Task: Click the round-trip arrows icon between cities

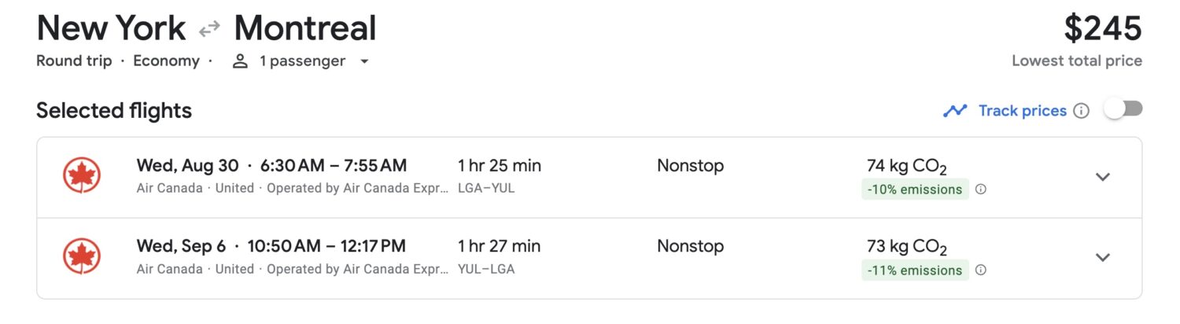Action: [209, 30]
